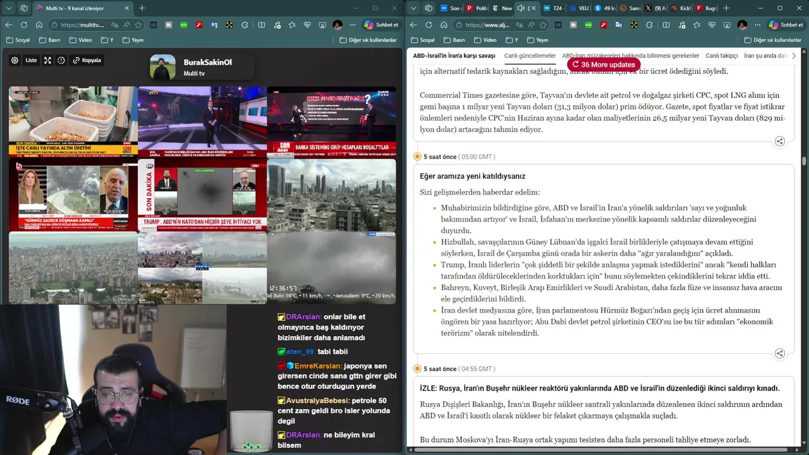Open extensions puzzle icon in right browser
Screen dimensions: 809x455
point(649,25)
